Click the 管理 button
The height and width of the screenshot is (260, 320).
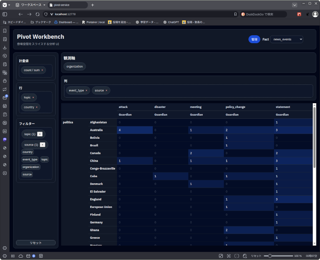point(254,39)
